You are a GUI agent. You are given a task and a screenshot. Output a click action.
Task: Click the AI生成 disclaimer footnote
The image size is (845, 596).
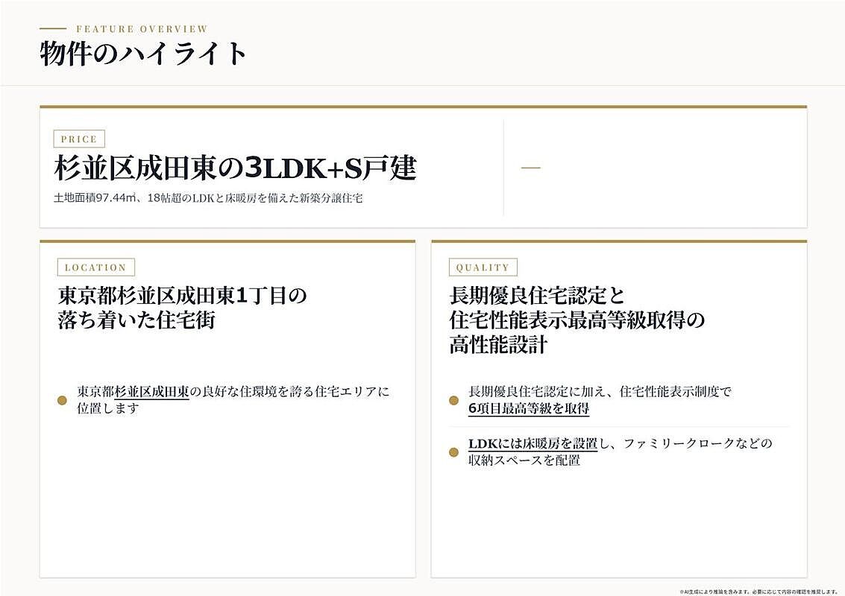coord(758,591)
